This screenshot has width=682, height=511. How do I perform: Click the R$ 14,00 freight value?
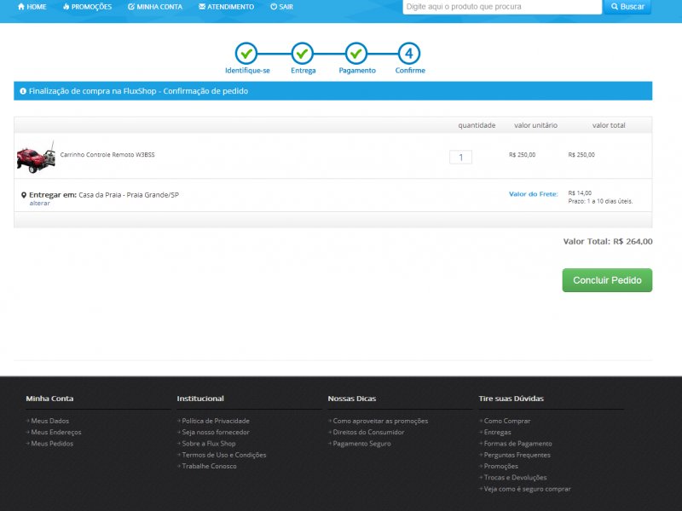pos(580,193)
